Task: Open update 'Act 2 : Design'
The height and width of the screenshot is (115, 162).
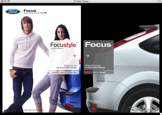Action: [x=99, y=72]
